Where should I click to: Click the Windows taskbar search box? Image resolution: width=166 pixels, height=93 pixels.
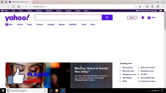(27, 91)
